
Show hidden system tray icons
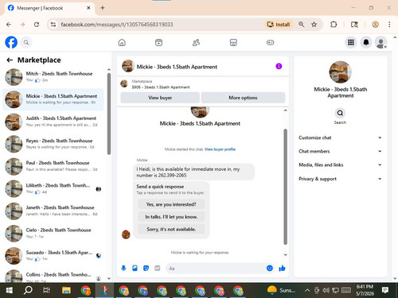coord(307,291)
